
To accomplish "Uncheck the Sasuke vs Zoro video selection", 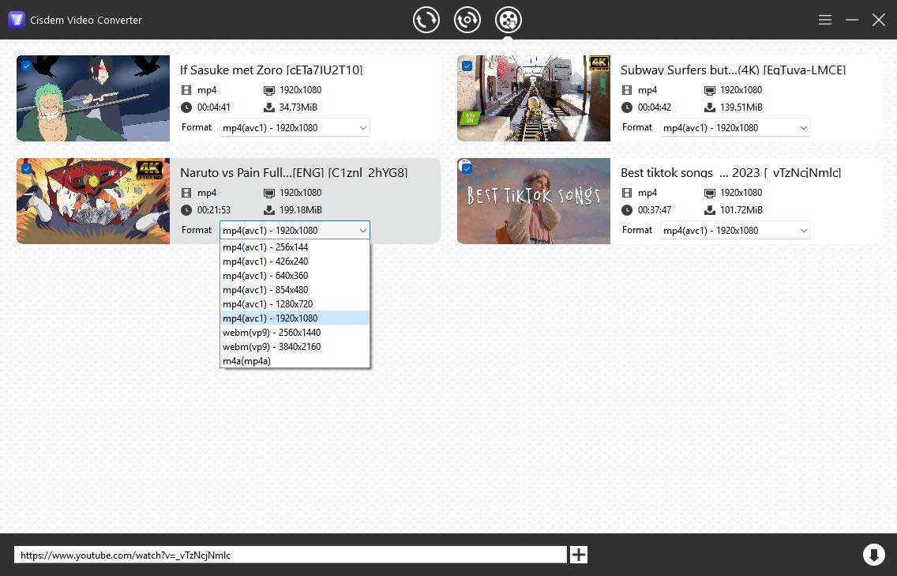I will [26, 66].
